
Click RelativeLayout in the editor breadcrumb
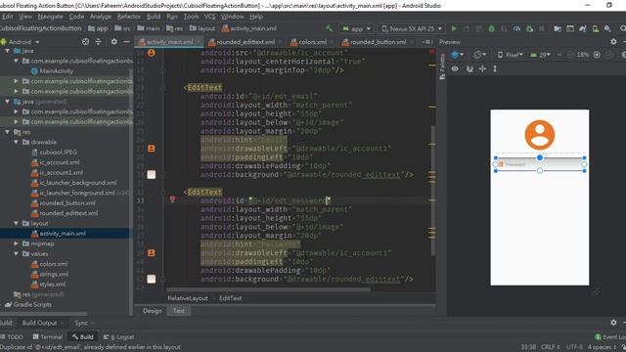click(188, 298)
